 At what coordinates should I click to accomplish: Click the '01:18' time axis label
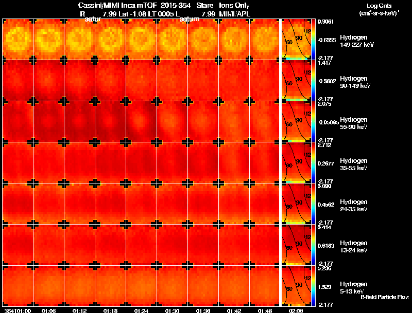[111, 311]
